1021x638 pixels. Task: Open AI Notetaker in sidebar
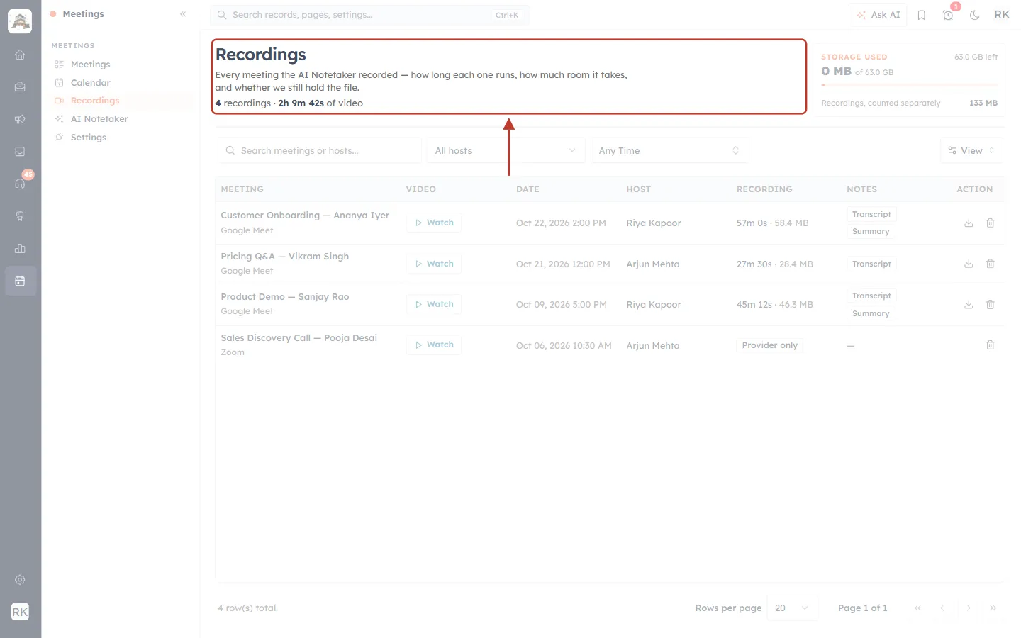(x=99, y=119)
